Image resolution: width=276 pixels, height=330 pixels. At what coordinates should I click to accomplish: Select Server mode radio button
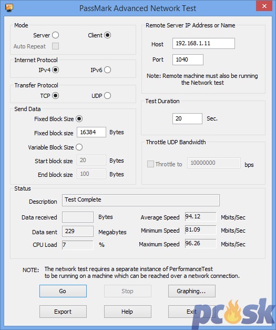(x=56, y=35)
